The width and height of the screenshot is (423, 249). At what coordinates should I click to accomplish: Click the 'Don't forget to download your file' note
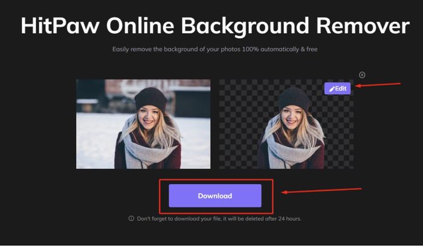[219, 219]
